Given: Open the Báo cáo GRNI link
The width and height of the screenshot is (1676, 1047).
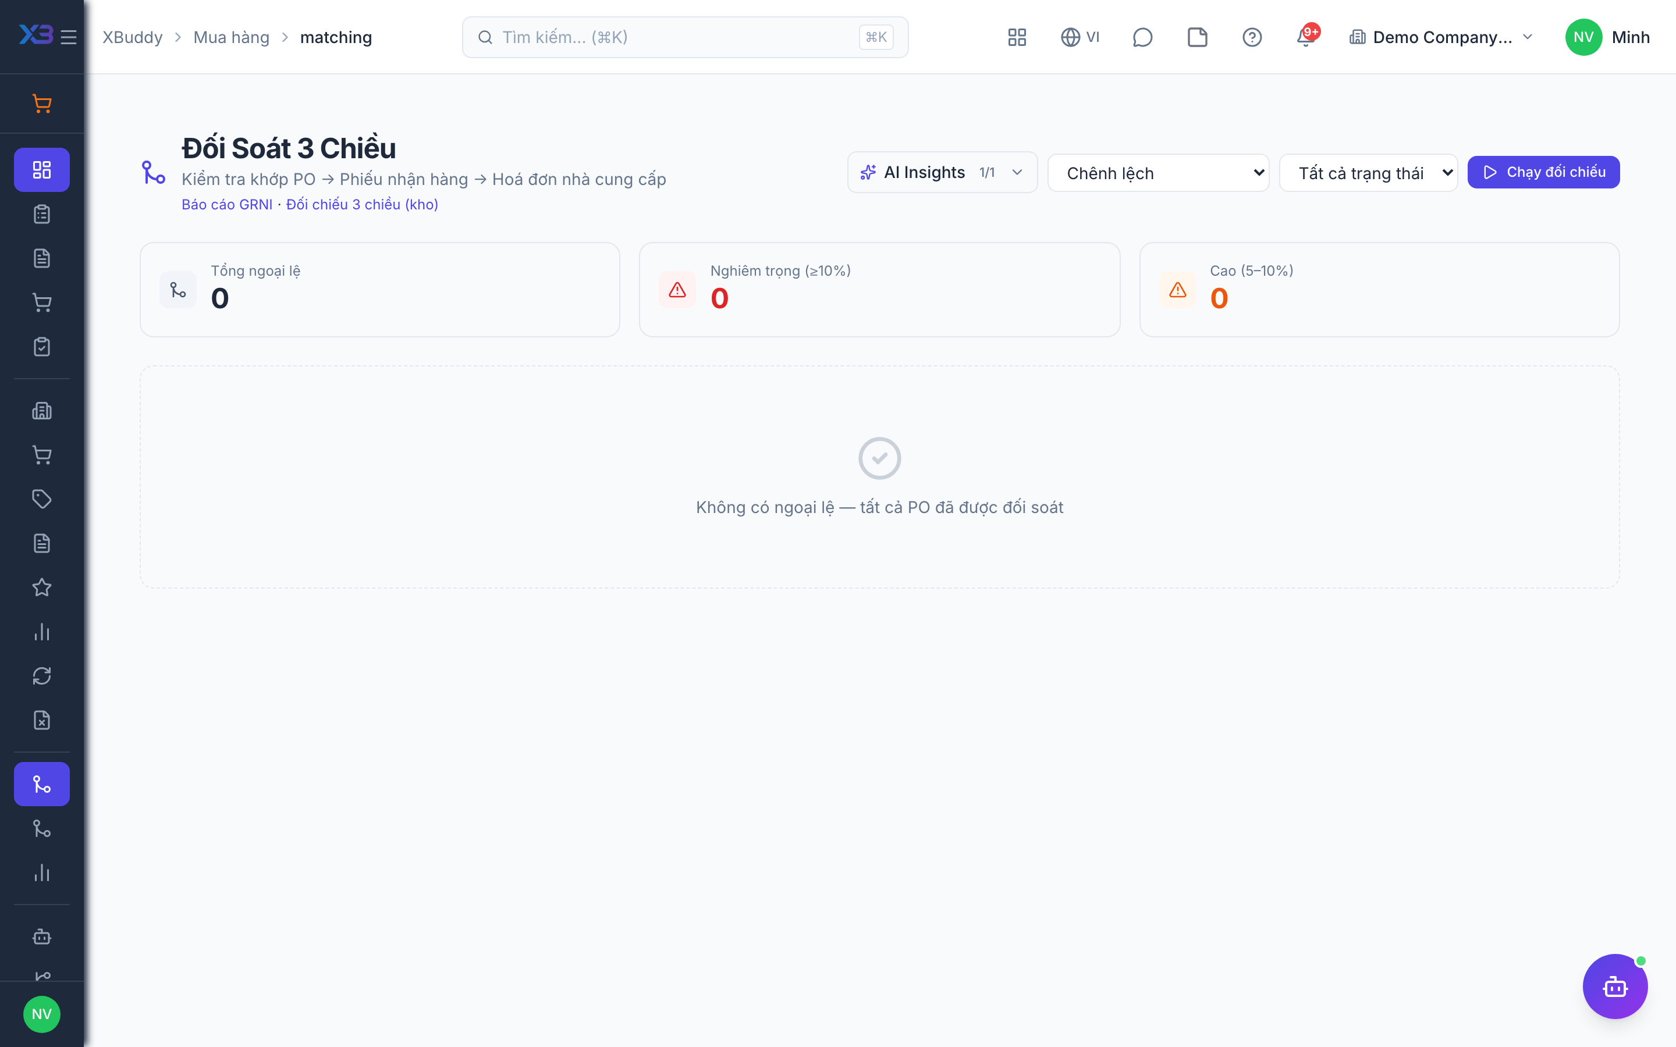Looking at the screenshot, I should tap(227, 205).
